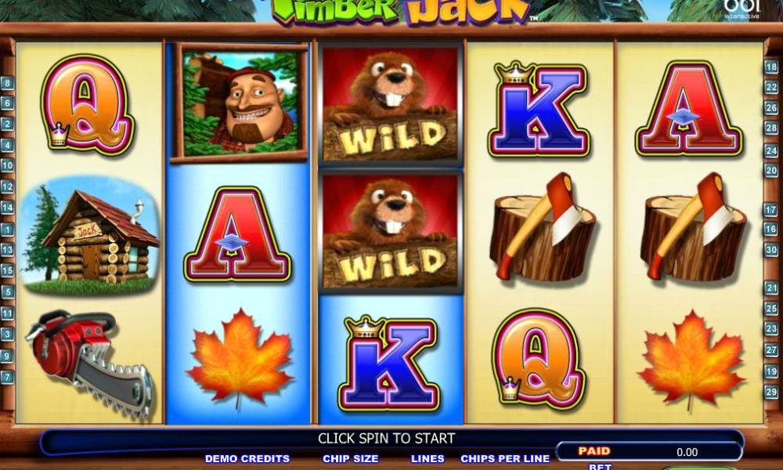Click the DEMO CREDITS label
The width and height of the screenshot is (783, 470).
tap(247, 458)
